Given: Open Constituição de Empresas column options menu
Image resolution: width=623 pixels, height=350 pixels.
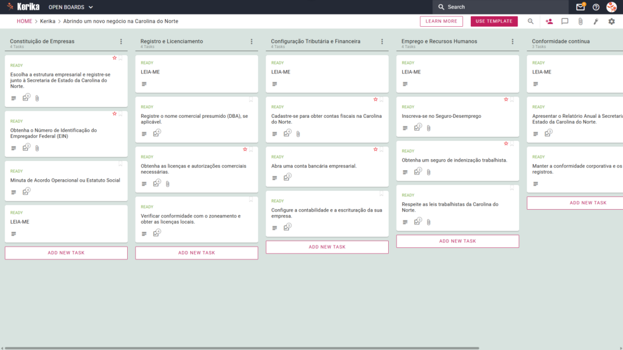Looking at the screenshot, I should pos(121,41).
